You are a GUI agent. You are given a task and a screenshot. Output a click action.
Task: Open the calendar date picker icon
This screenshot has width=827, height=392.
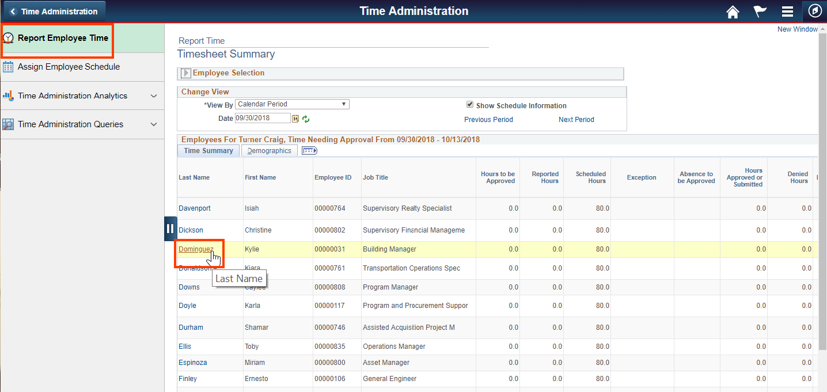tap(295, 118)
